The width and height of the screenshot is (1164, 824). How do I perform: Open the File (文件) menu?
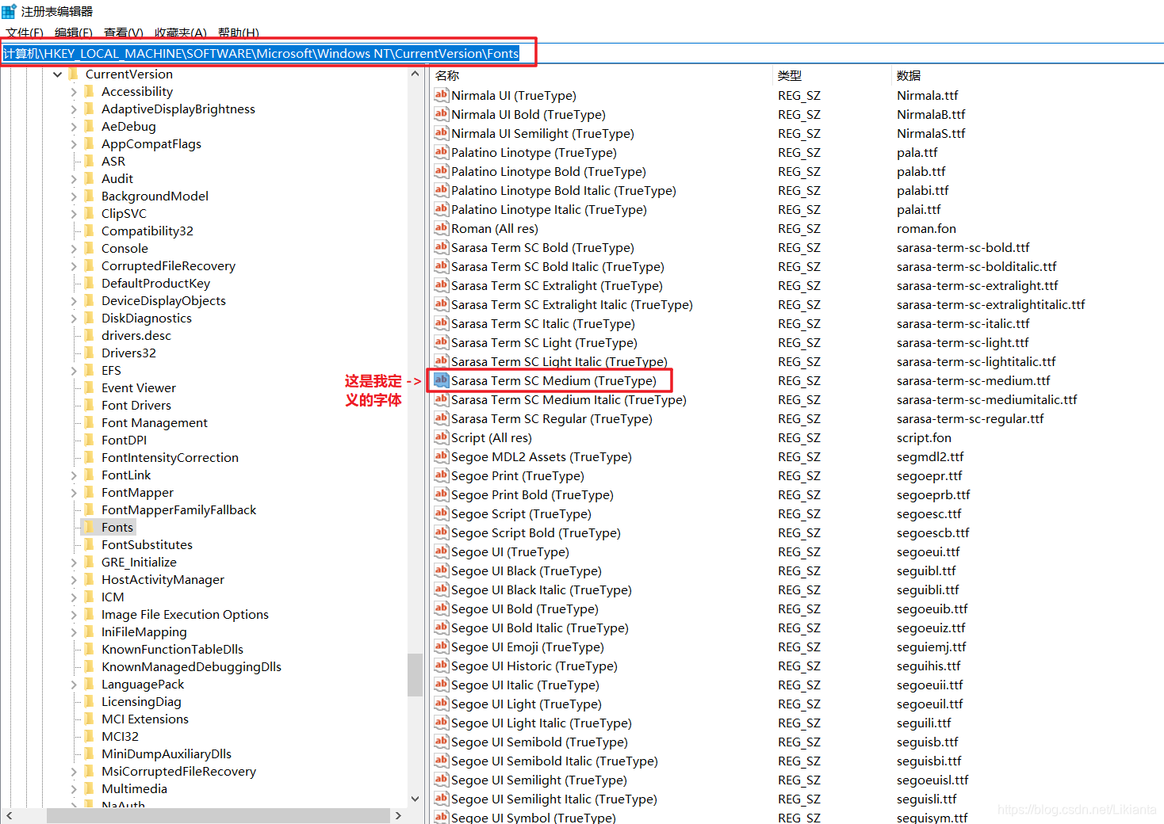click(25, 32)
